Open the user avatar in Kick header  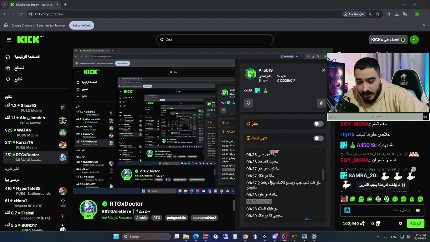pyautogui.click(x=414, y=40)
